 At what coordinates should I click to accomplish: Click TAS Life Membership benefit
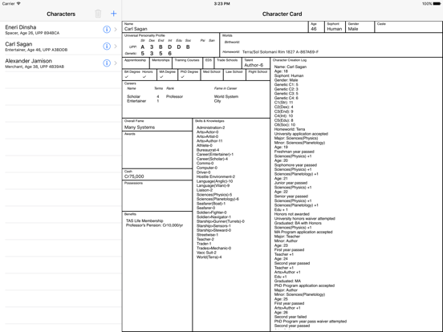point(144,221)
